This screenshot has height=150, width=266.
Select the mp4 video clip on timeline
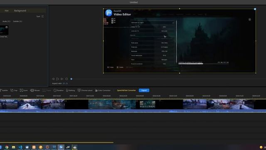click(x=133, y=105)
